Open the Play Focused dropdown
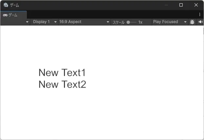The height and width of the screenshot is (140, 204). [170, 22]
